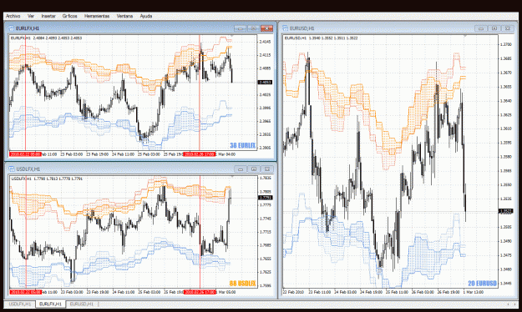
Task: Maximize the EURLFX,H1 chart window
Action: coord(253,28)
